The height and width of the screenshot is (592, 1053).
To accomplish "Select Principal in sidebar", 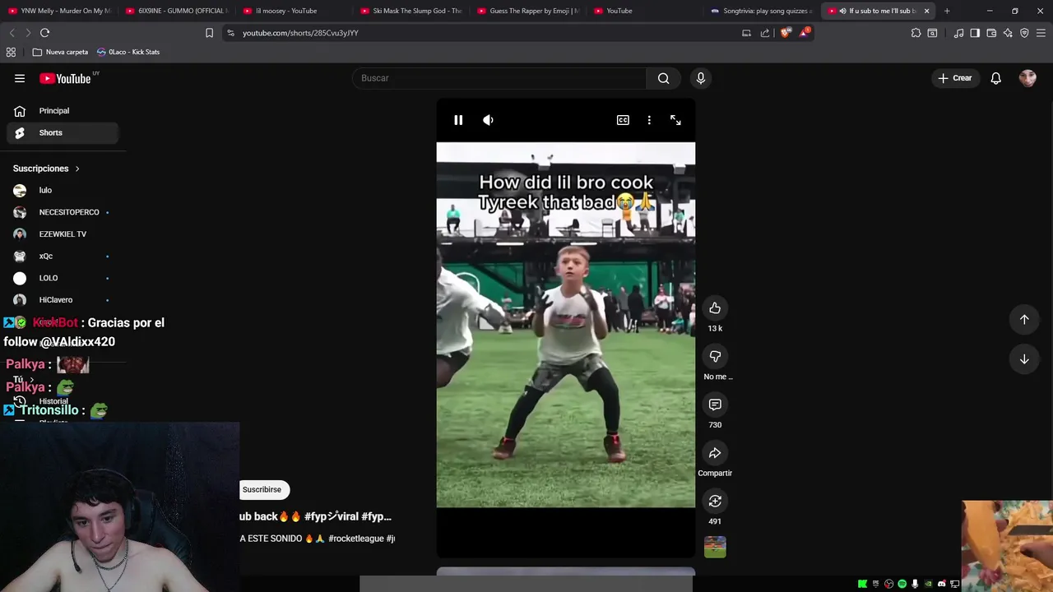I will 63,111.
